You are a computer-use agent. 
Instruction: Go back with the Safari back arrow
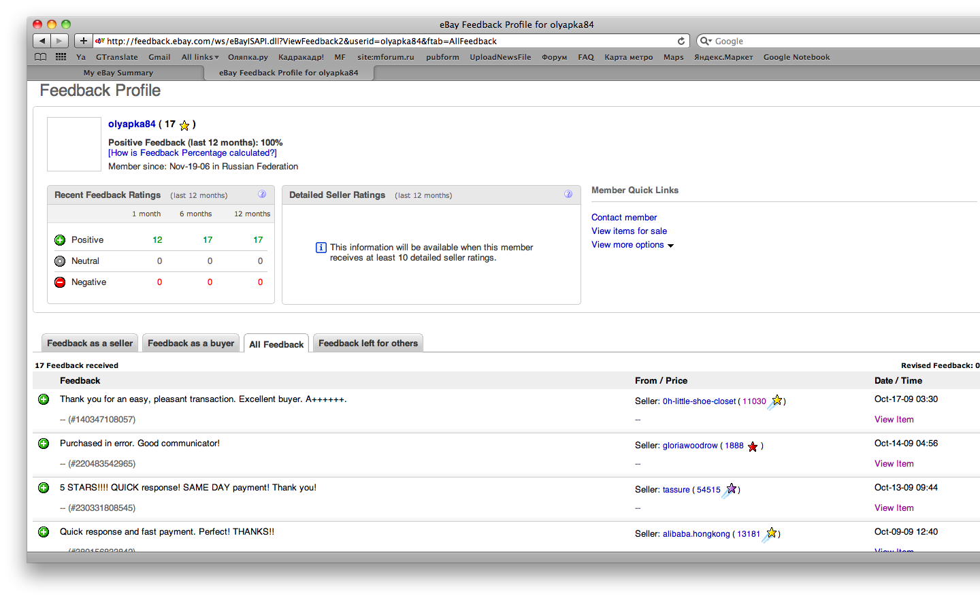pyautogui.click(x=42, y=41)
